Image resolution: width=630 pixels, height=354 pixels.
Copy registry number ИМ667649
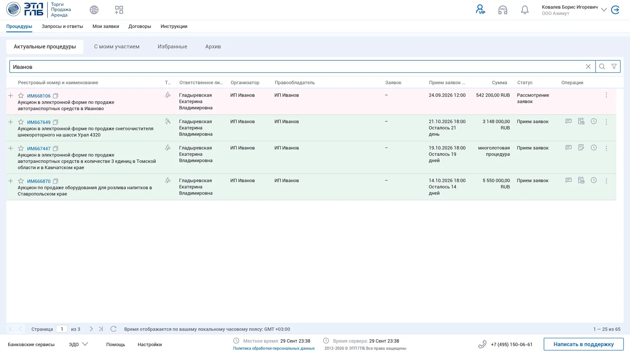pyautogui.click(x=55, y=122)
